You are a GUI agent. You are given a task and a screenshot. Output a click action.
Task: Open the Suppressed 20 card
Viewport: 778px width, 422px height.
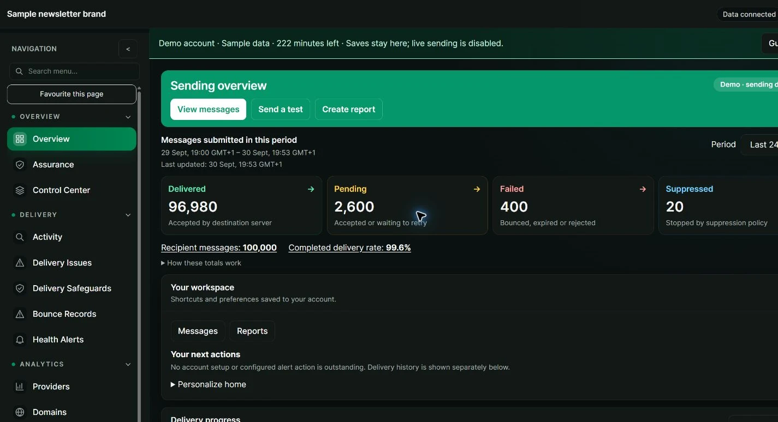point(718,206)
